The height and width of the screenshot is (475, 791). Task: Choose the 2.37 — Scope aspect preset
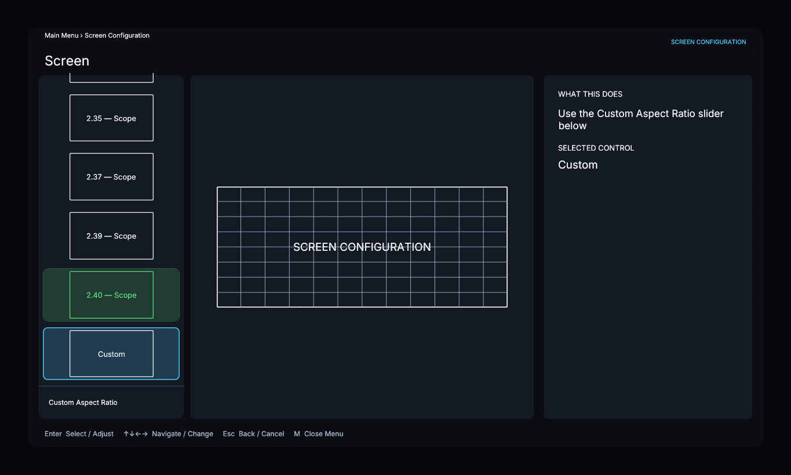pyautogui.click(x=111, y=177)
